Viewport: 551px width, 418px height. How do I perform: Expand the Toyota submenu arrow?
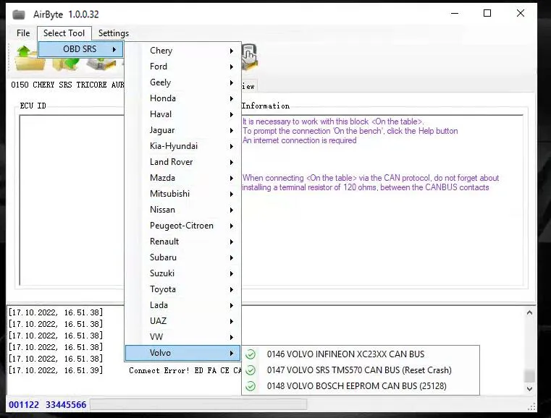pos(232,289)
